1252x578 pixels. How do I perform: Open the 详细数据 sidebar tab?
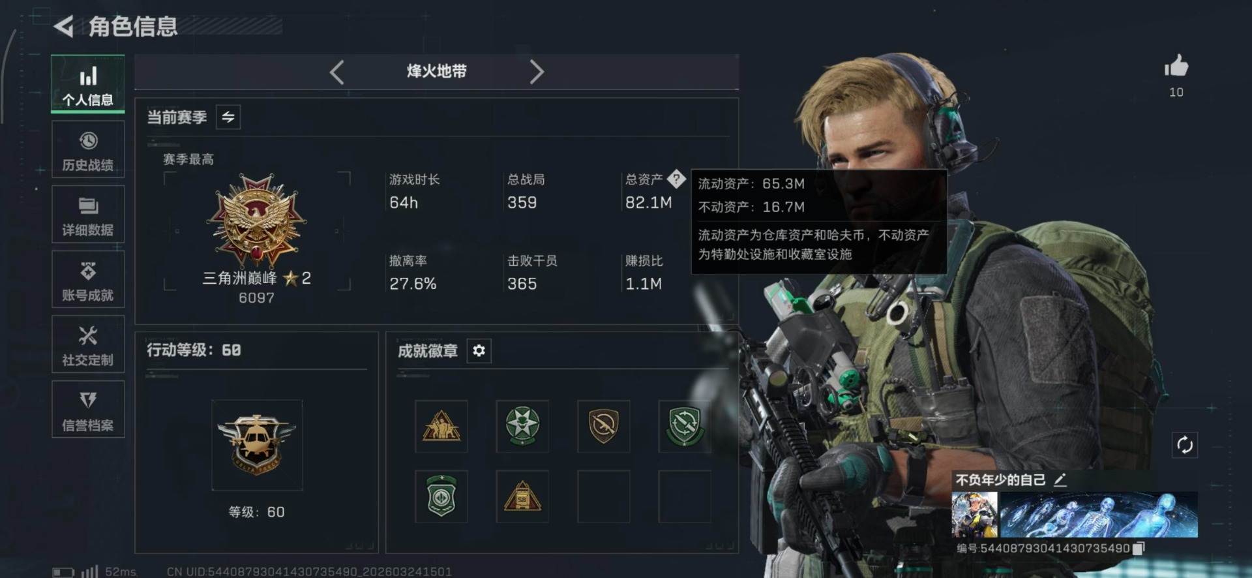88,215
